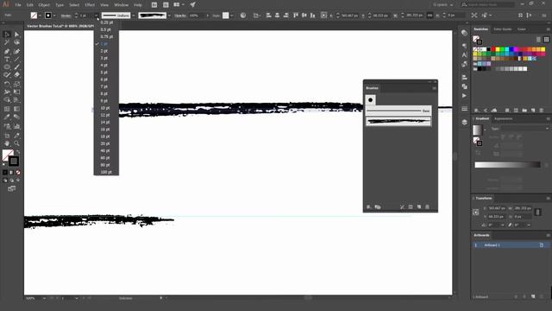The height and width of the screenshot is (311, 552).
Task: Click the Layers panel icon in dock
Action: click(x=464, y=122)
